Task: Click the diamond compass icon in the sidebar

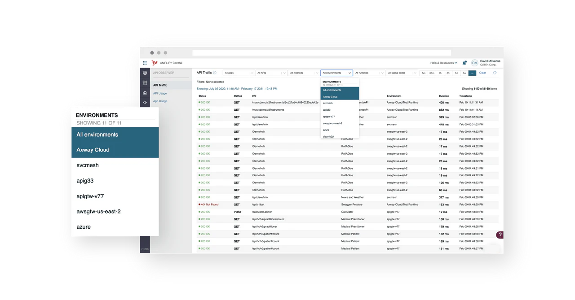Action: tap(145, 102)
